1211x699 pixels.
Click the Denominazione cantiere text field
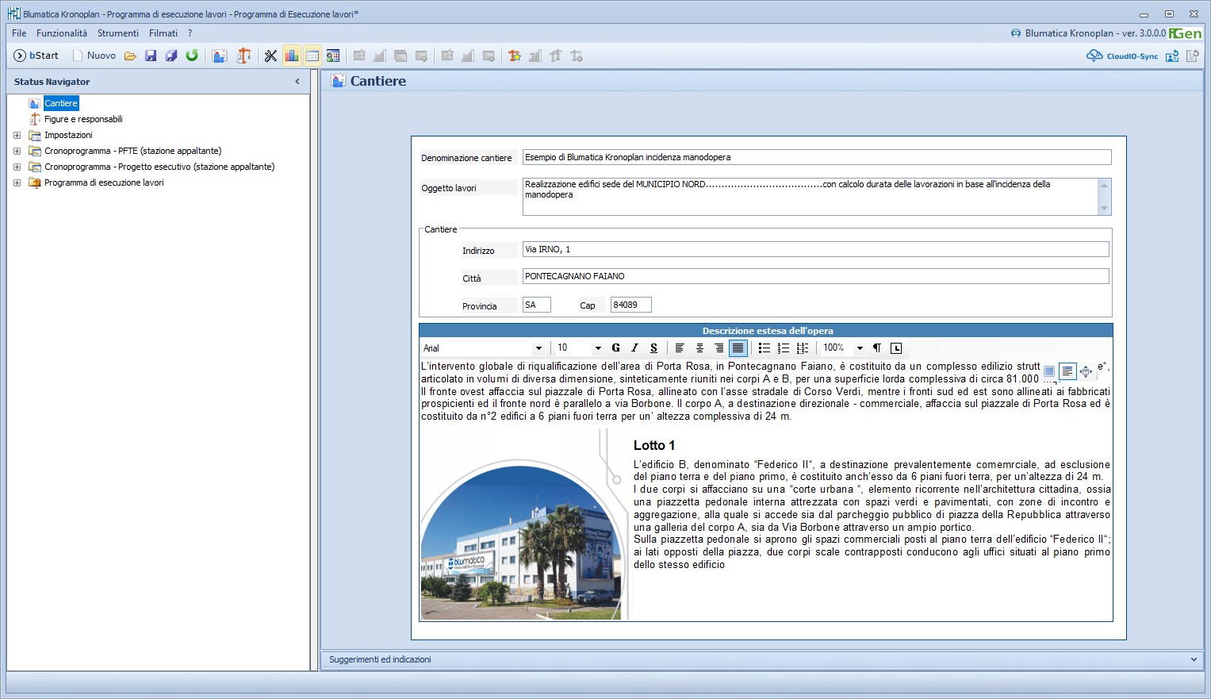816,157
